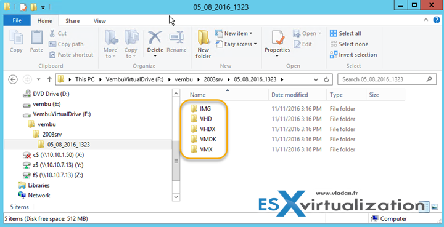Click the navigation pane's scroll up arrow
Image resolution: width=444 pixels, height=227 pixels.
[176, 93]
